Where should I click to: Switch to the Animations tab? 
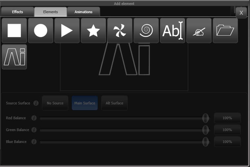point(83,12)
